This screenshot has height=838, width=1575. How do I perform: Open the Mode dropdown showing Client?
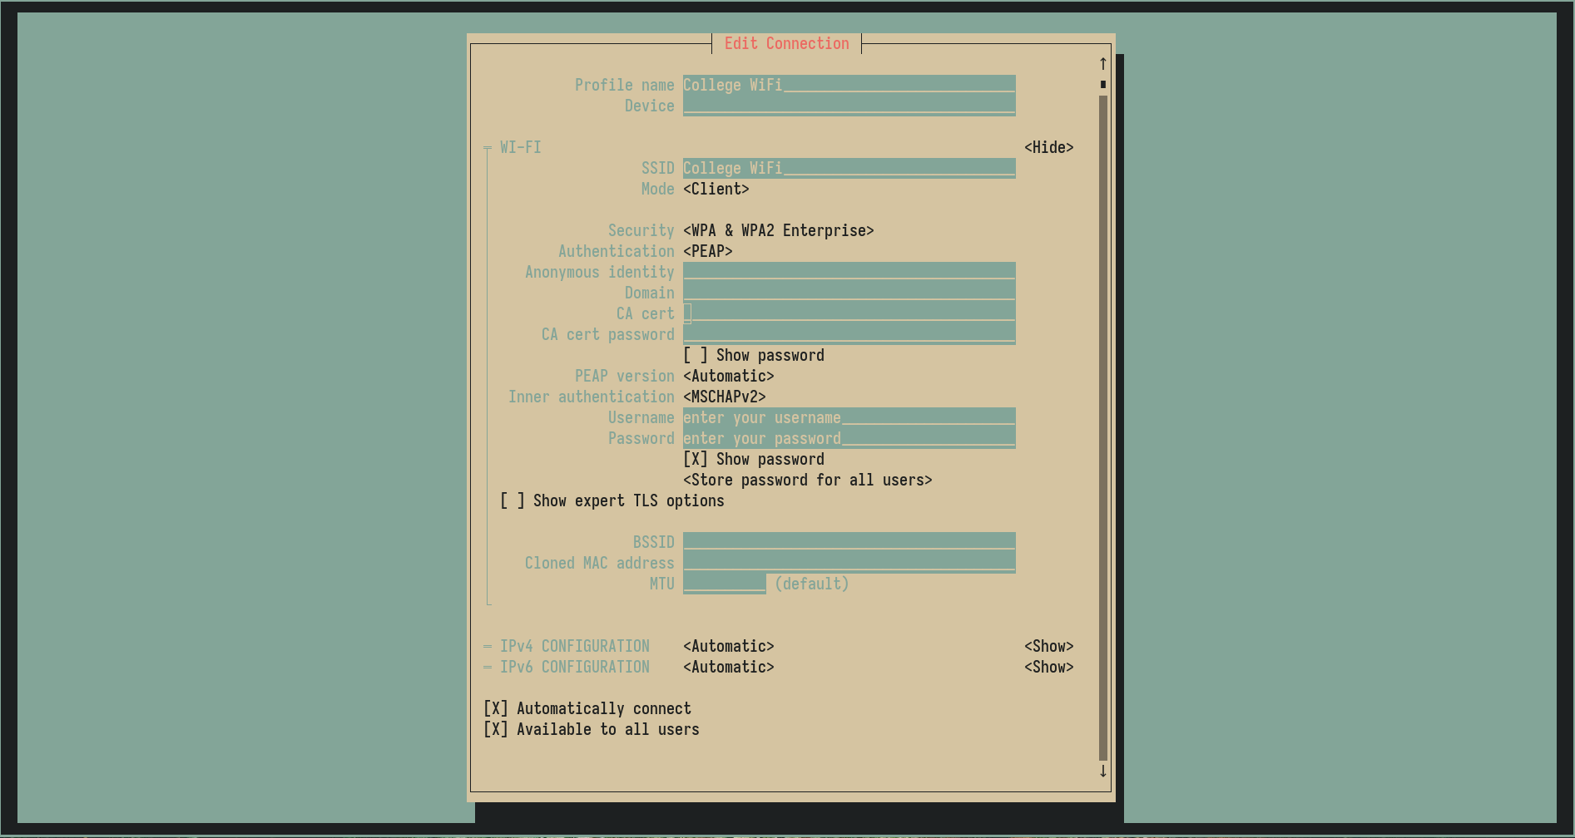click(x=716, y=189)
